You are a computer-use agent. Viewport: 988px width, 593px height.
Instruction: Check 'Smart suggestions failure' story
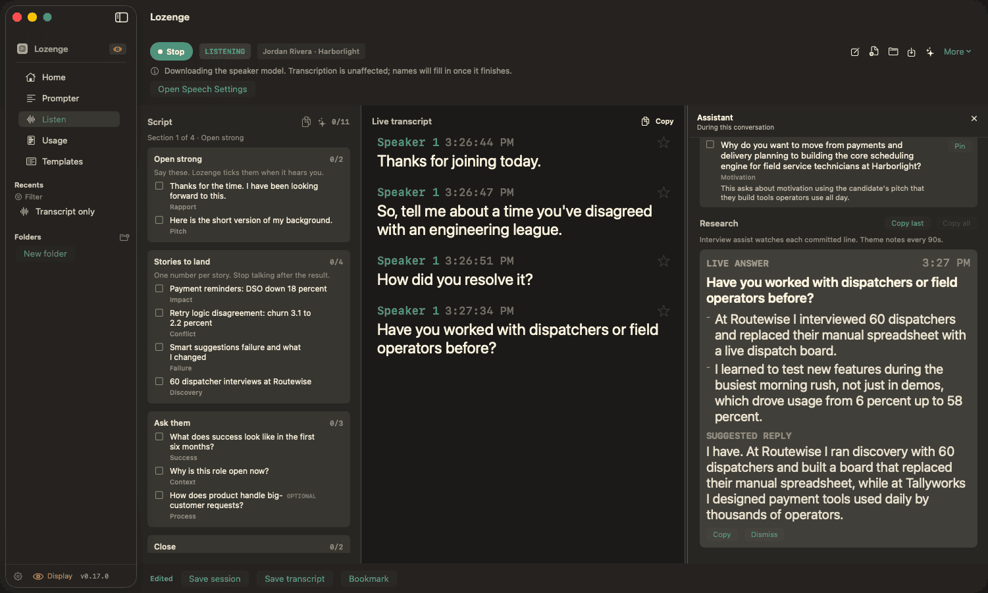tap(159, 348)
